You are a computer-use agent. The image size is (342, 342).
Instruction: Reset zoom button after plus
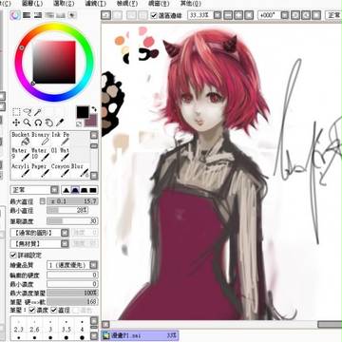click(249, 15)
